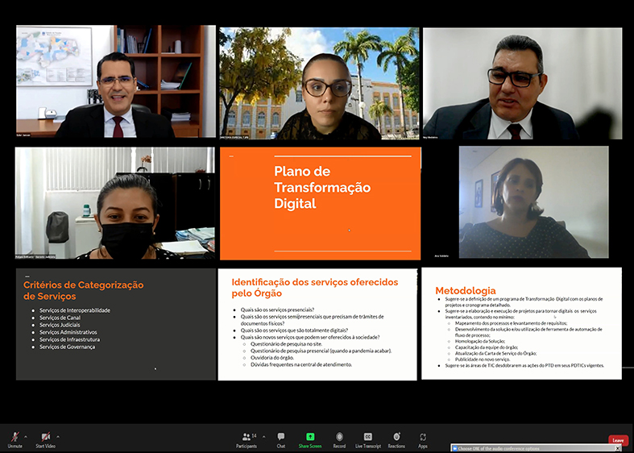Click 'Questionário de pesquisa no site.' sub-bullet
Screen dimensions: 634x453
tap(286, 344)
